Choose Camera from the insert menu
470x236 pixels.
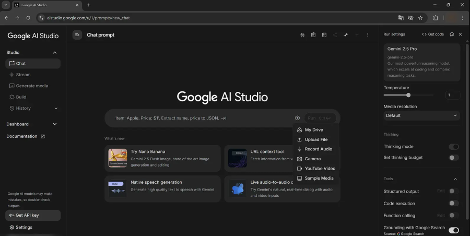coord(315,159)
